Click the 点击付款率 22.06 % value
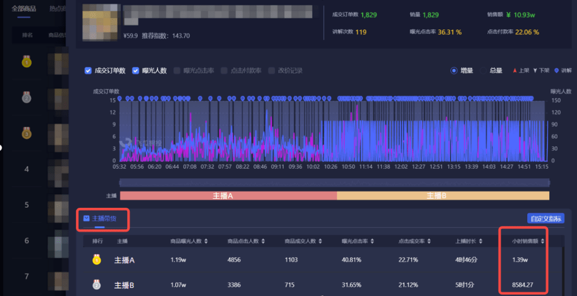This screenshot has height=296, width=577. 527,32
